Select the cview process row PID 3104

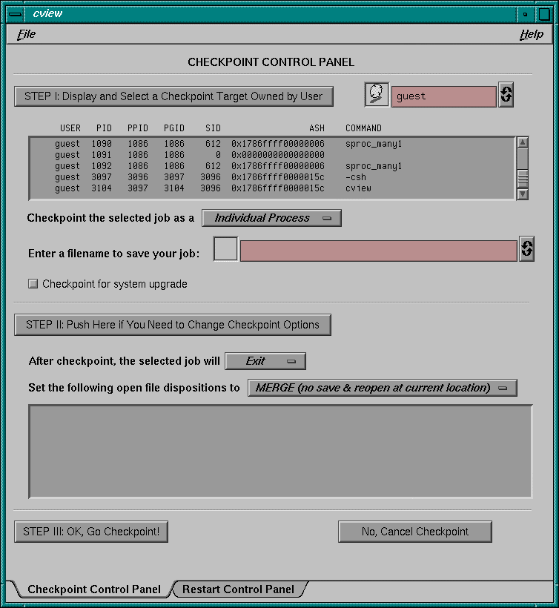(272, 188)
